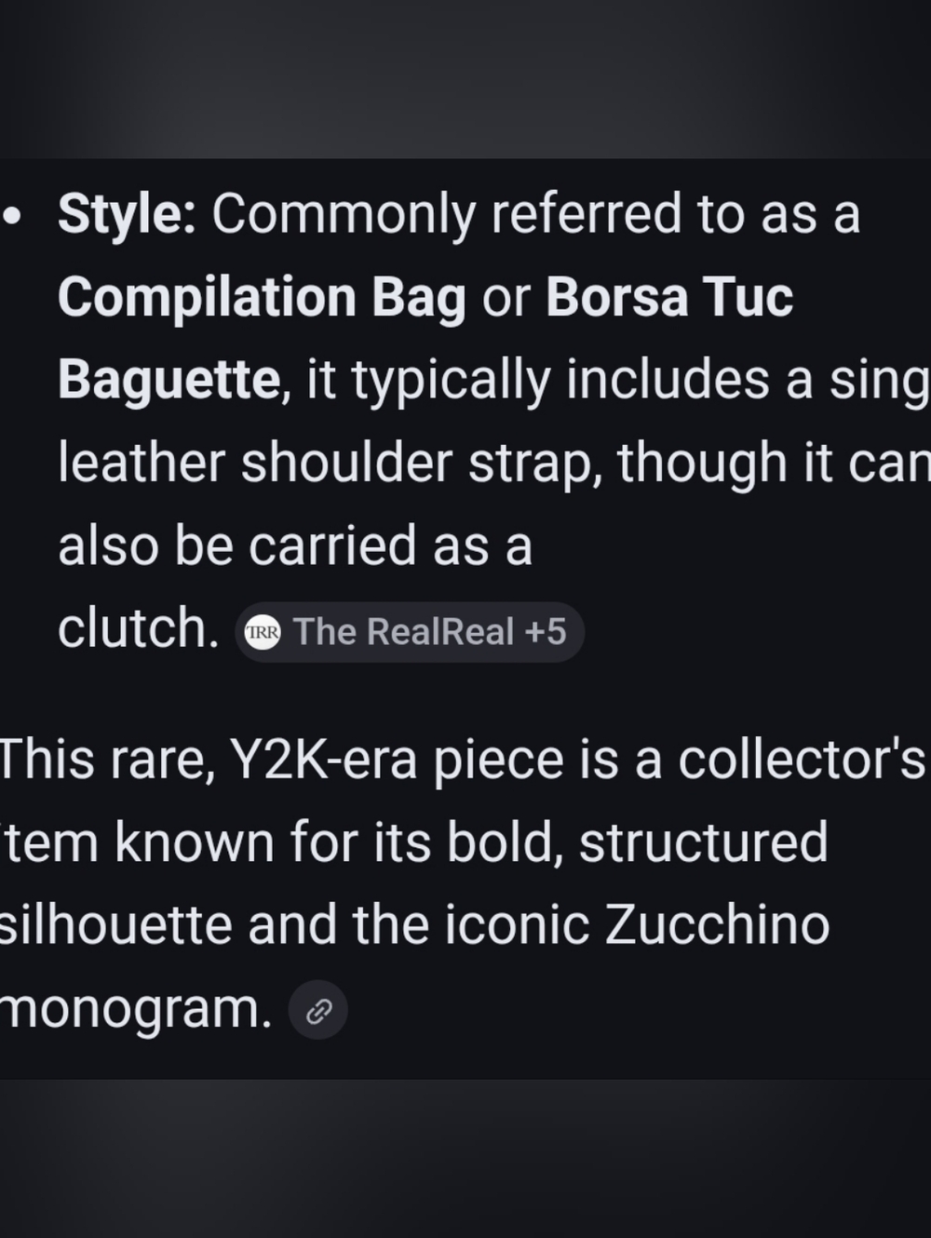Click the words typically includes
Viewport: 931px width, 1238px height.
pos(560,380)
